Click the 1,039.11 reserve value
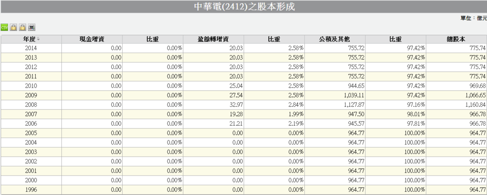The width and height of the screenshot is (487, 195). 355,95
